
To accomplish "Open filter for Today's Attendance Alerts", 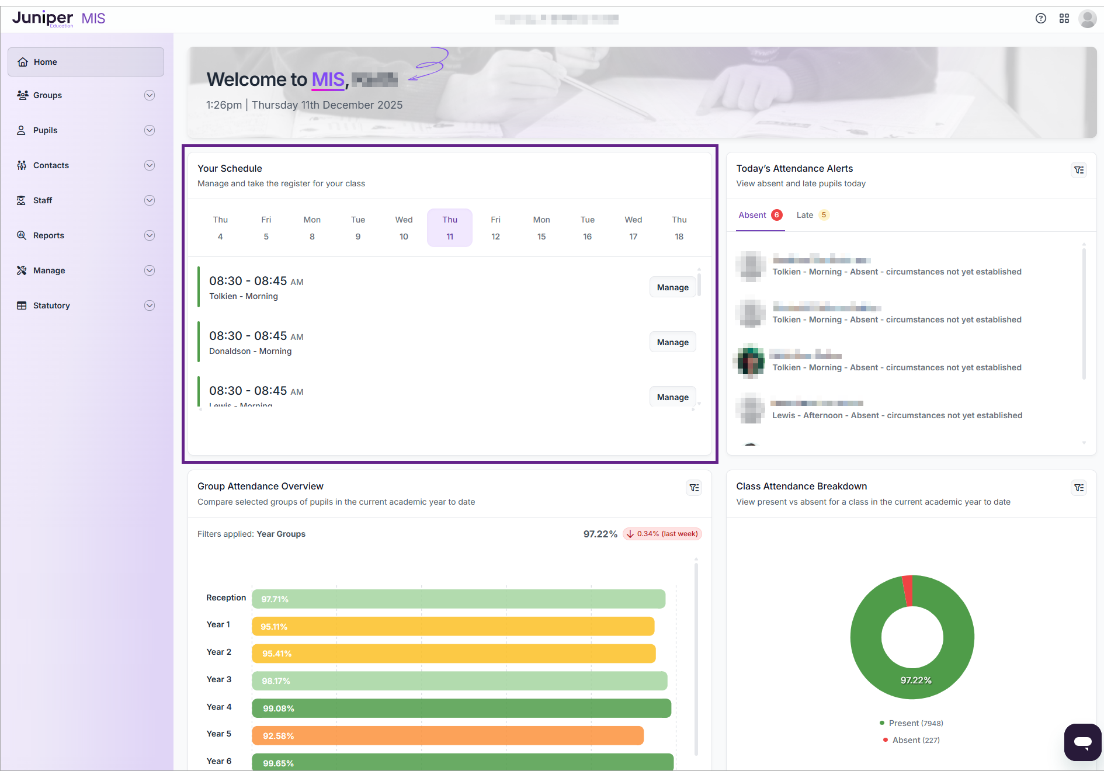I will pyautogui.click(x=1078, y=170).
